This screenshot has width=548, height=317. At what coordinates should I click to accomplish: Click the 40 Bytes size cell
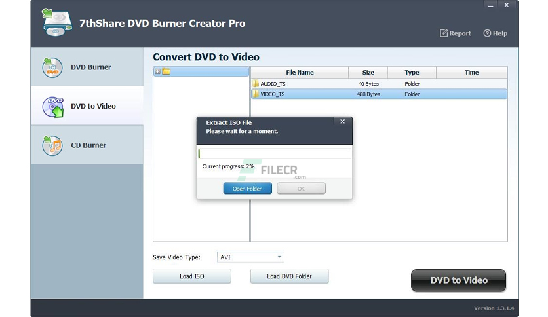point(368,84)
